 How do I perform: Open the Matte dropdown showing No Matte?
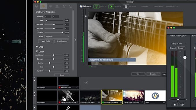(57, 37)
